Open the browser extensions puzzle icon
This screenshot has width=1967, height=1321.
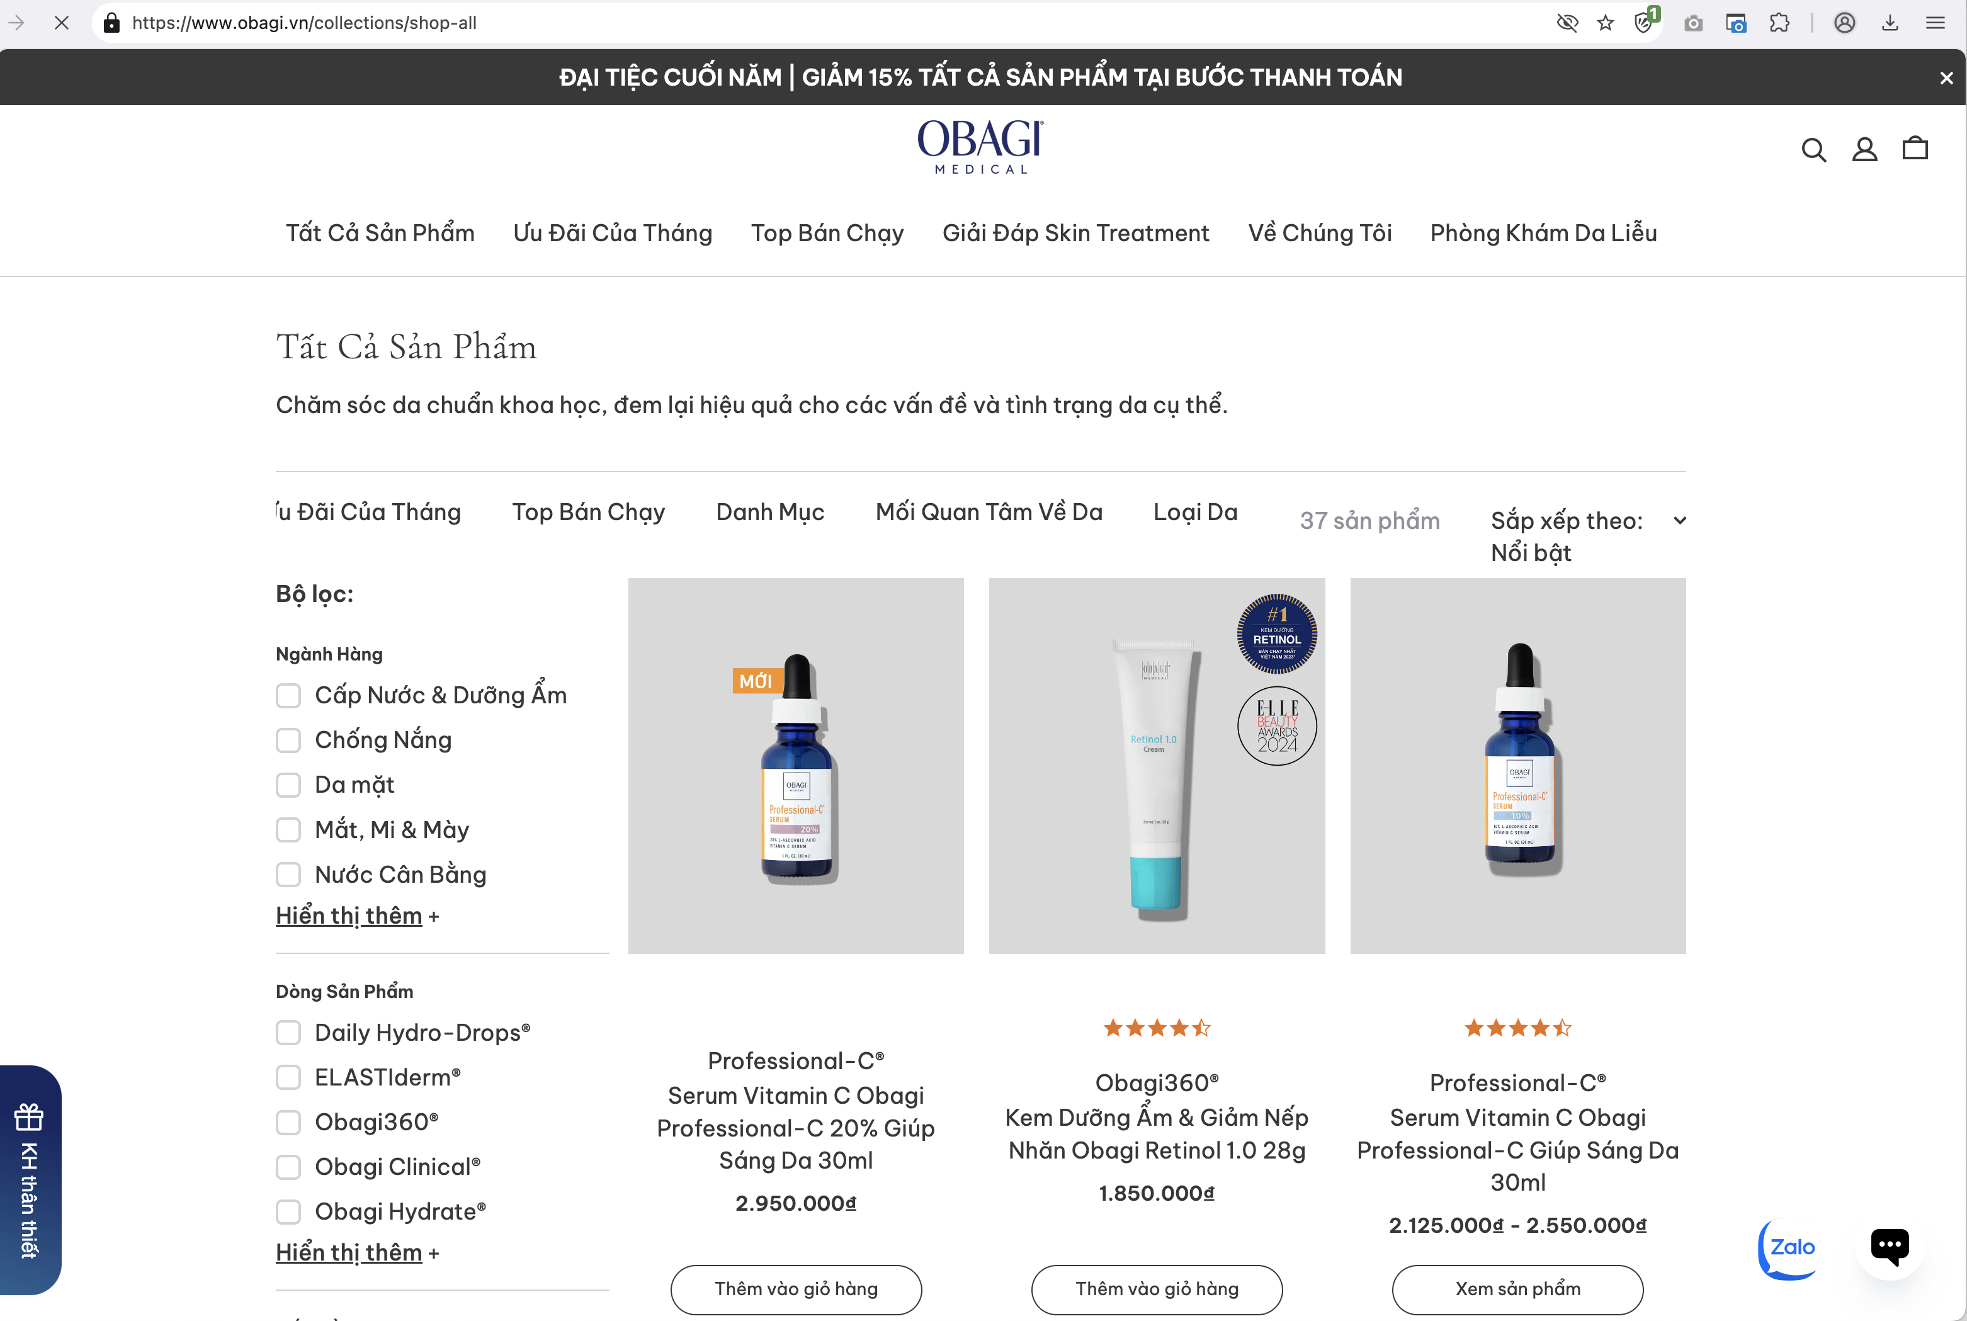[1779, 23]
